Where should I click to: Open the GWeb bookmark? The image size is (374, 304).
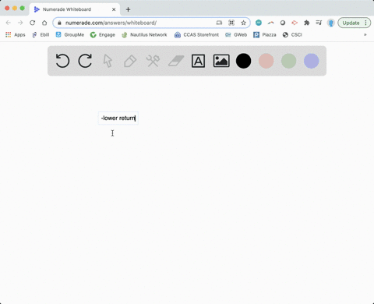pyautogui.click(x=236, y=35)
